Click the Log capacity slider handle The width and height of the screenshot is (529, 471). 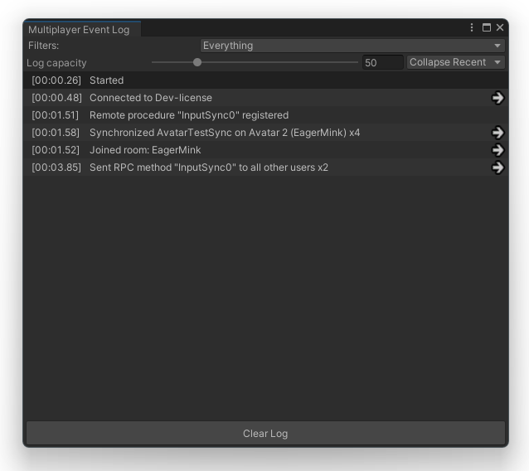[x=197, y=62]
